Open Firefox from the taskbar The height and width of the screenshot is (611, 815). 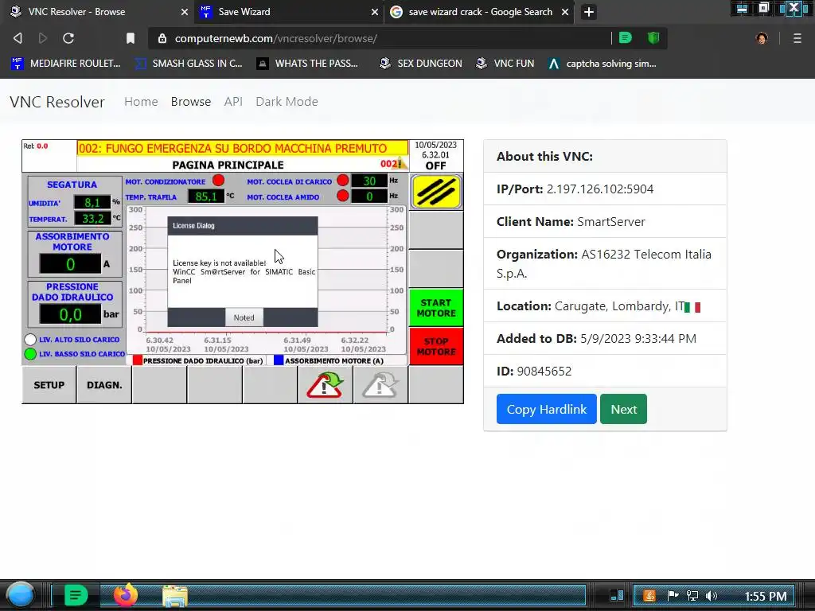point(125,595)
